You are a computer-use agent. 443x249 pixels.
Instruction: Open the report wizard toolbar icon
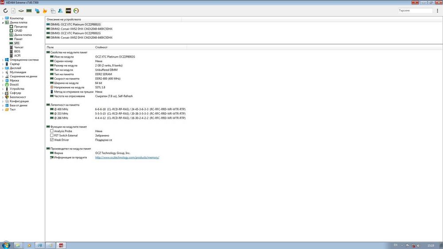pyautogui.click(x=53, y=11)
